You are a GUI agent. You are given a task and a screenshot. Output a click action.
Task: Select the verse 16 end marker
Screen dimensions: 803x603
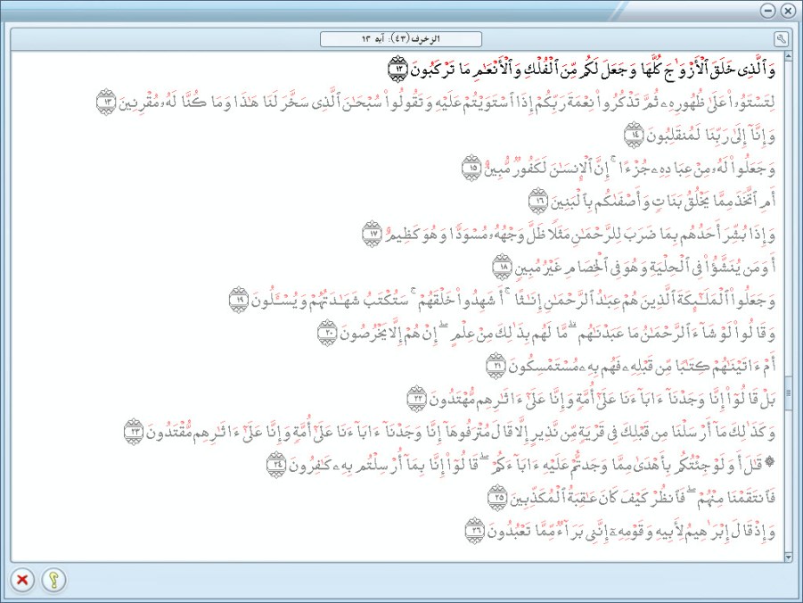coord(538,201)
